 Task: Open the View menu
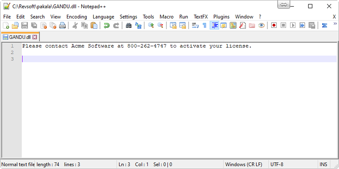click(56, 17)
